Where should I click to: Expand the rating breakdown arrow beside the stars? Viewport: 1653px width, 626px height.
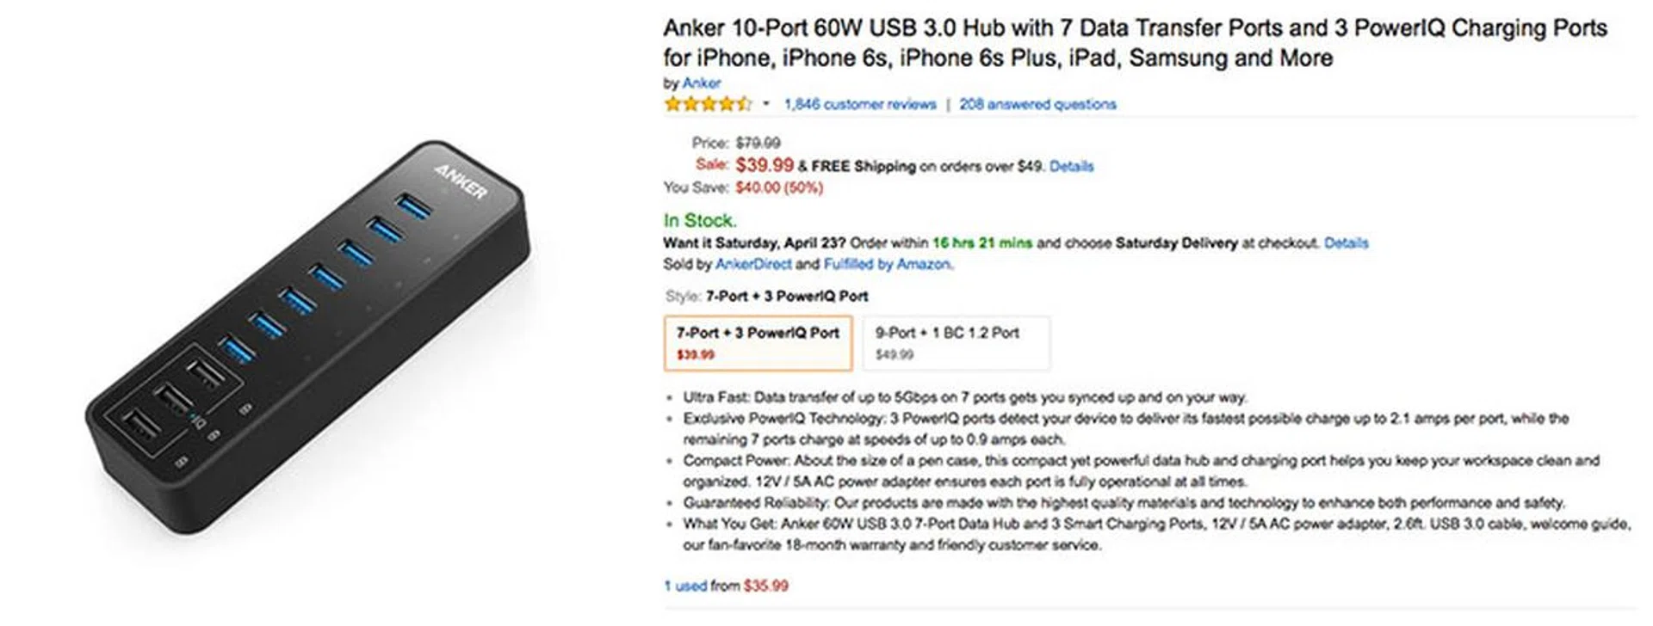click(x=765, y=104)
